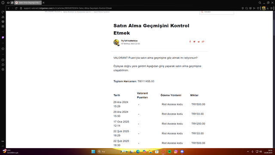Viewport: 275px width, 155px height.
Task: Copy the article link via chain icon
Action: click(203, 42)
